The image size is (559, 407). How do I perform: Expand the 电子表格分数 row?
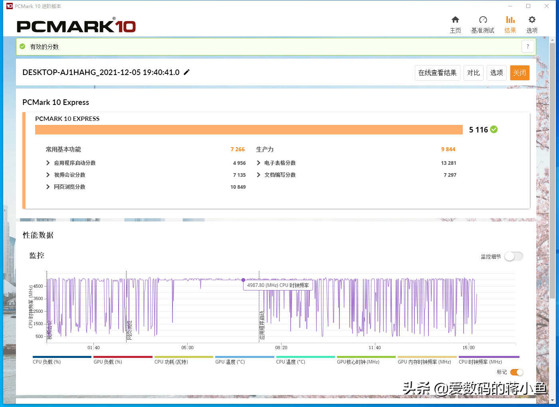(x=258, y=163)
